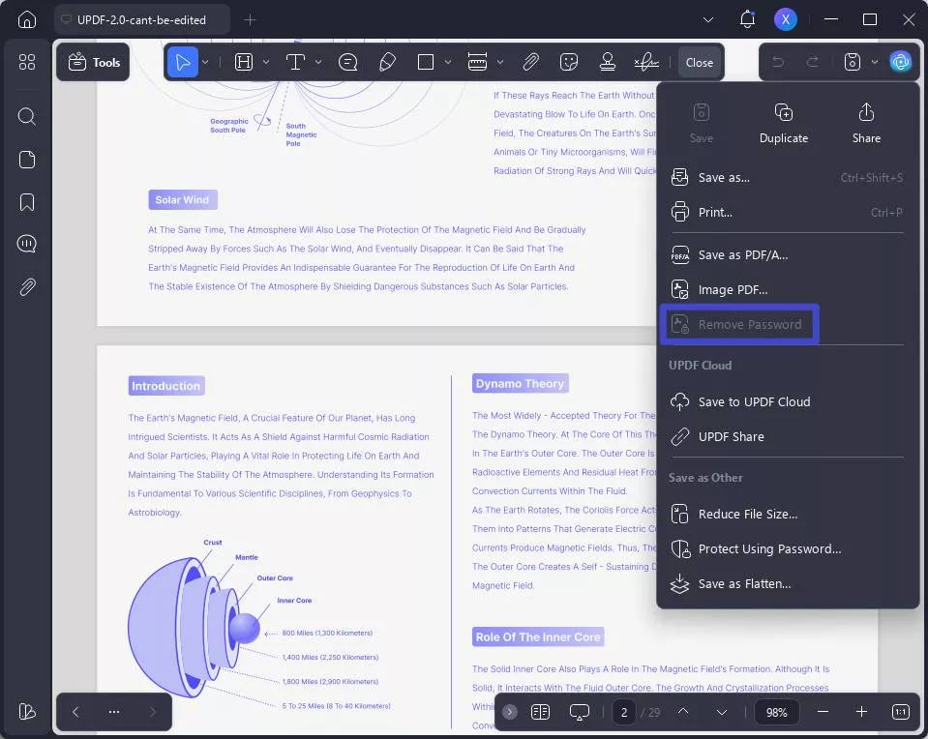This screenshot has width=928, height=739.
Task: Zoom out with the minus button
Action: coord(823,712)
